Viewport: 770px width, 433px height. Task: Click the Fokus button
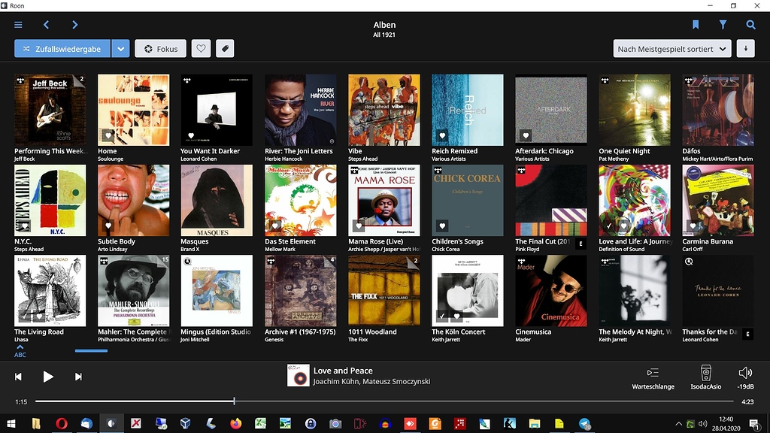[160, 49]
